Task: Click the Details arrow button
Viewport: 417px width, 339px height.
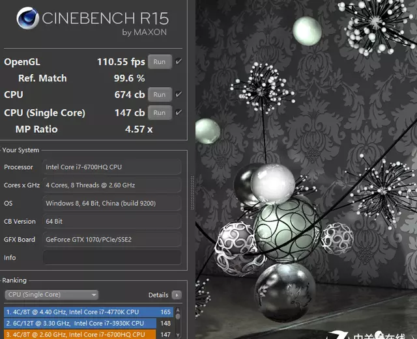Action: 177,295
